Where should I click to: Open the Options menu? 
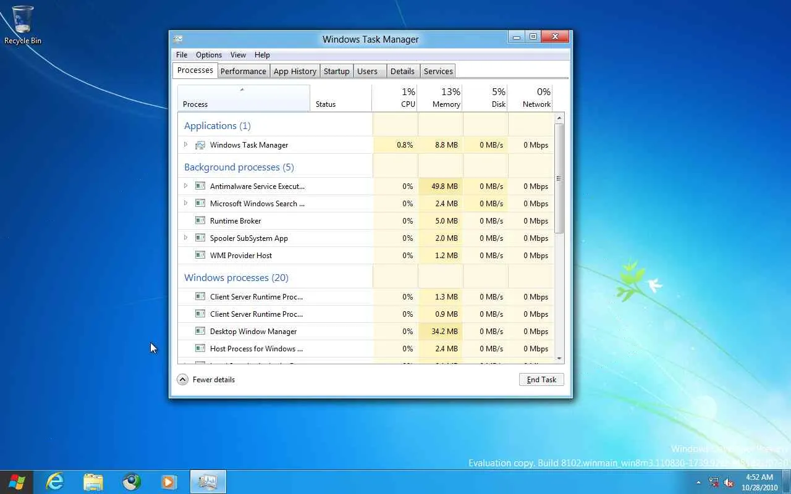209,55
